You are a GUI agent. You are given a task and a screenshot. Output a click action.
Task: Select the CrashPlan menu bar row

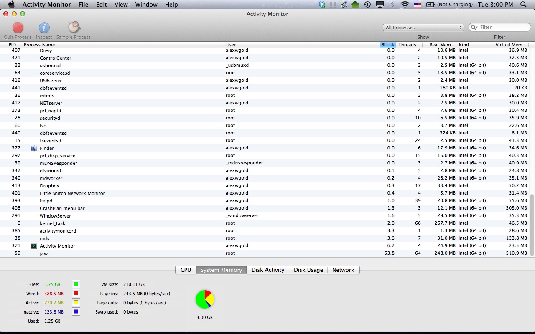(264, 208)
